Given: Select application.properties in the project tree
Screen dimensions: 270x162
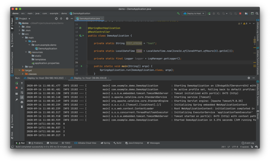Looking at the screenshot, I should click(x=47, y=63).
